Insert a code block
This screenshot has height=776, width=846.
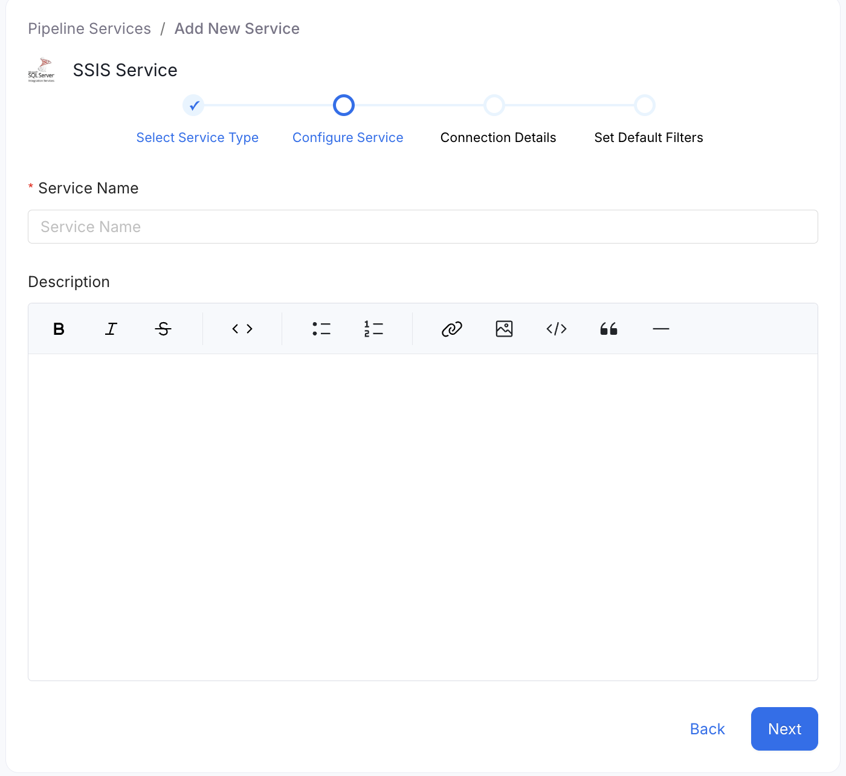557,329
